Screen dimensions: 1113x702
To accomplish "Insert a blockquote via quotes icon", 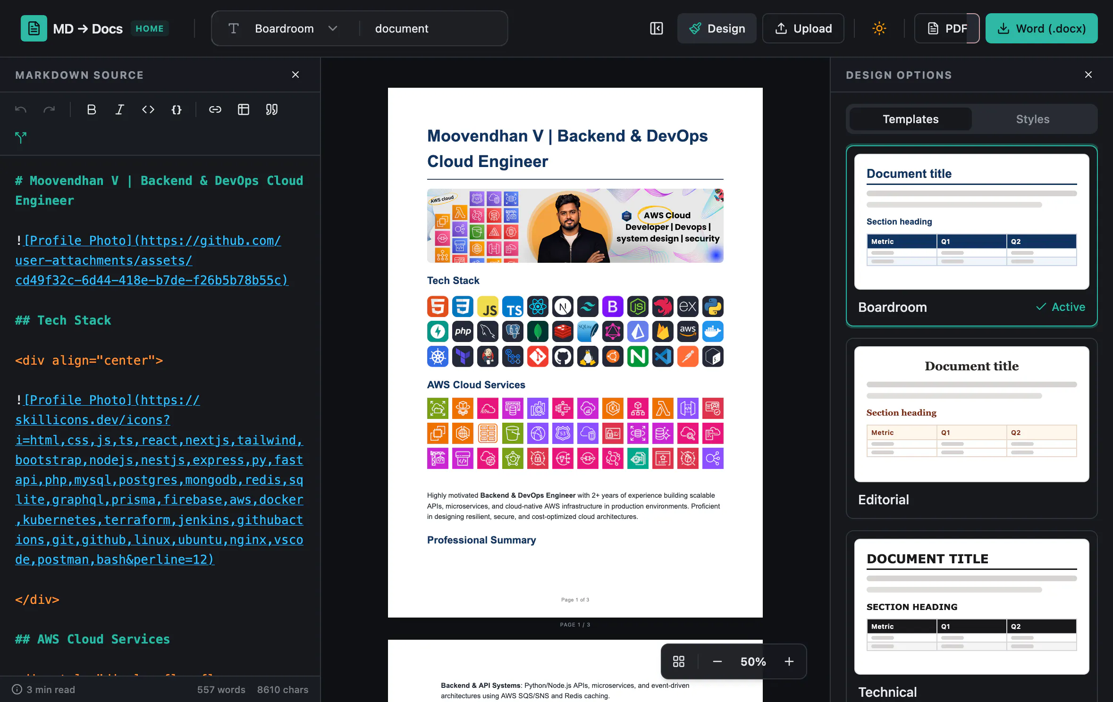I will coord(272,109).
